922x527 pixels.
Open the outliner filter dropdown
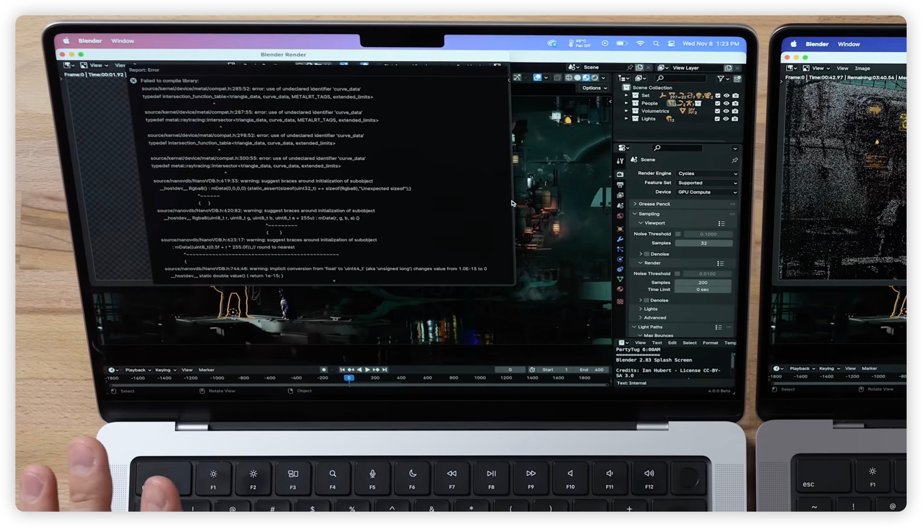723,79
